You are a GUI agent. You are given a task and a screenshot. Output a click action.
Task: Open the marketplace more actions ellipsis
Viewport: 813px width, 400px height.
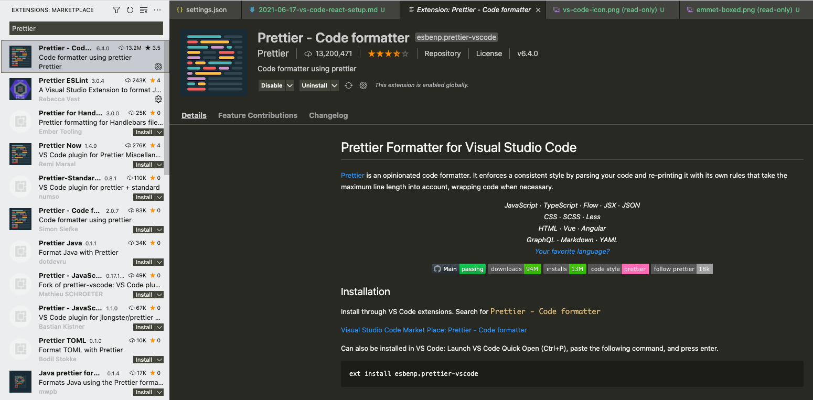point(157,10)
